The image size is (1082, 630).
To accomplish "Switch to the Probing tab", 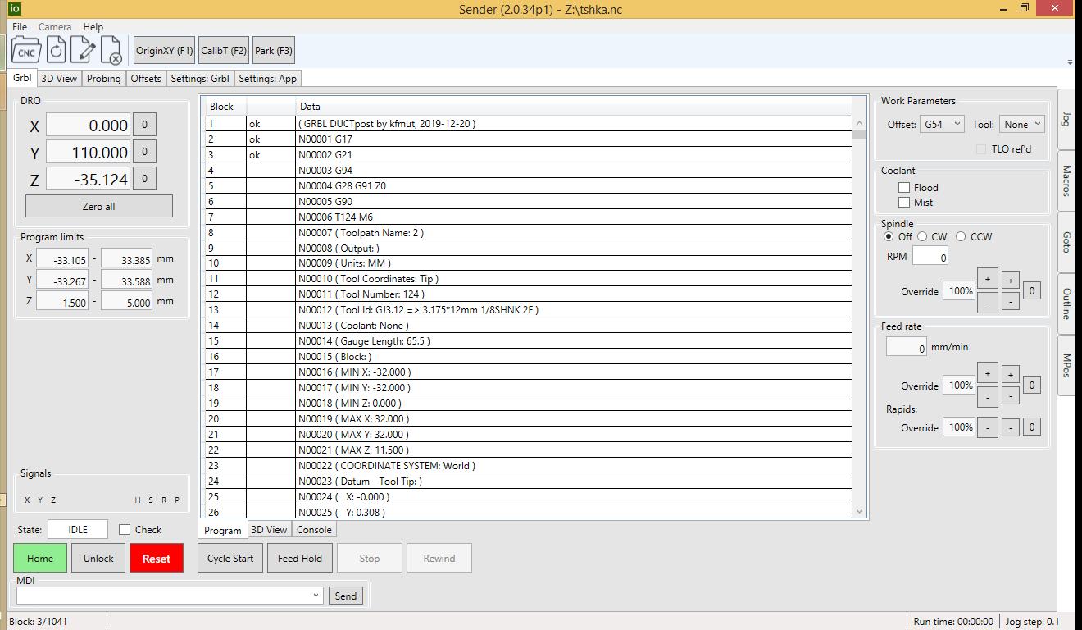I will [x=104, y=79].
